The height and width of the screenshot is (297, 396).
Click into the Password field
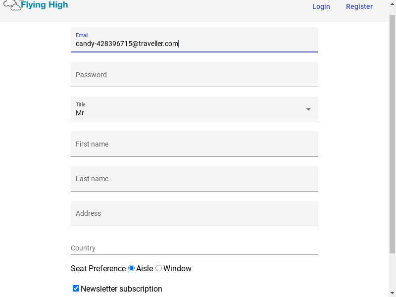(x=195, y=75)
